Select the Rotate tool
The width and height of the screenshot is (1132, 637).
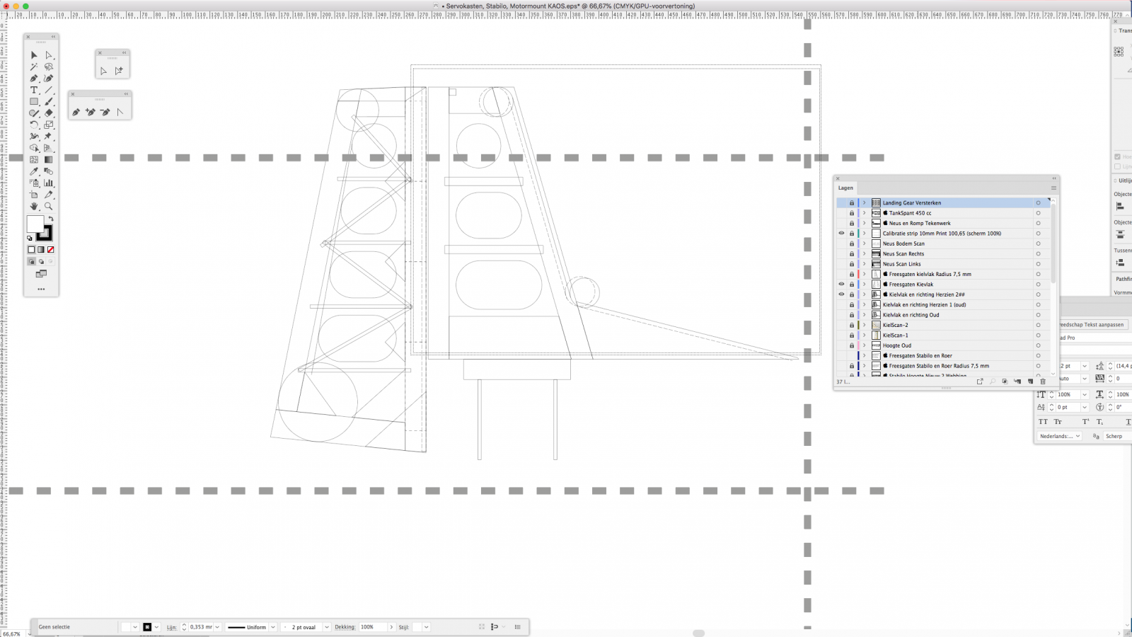34,125
